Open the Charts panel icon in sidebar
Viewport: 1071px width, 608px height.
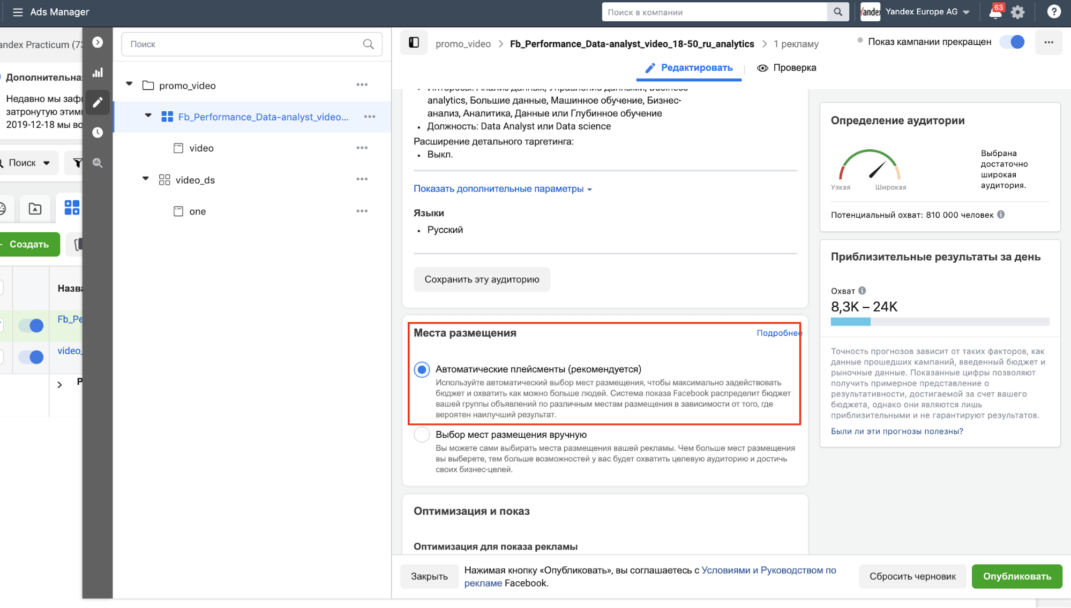(98, 73)
